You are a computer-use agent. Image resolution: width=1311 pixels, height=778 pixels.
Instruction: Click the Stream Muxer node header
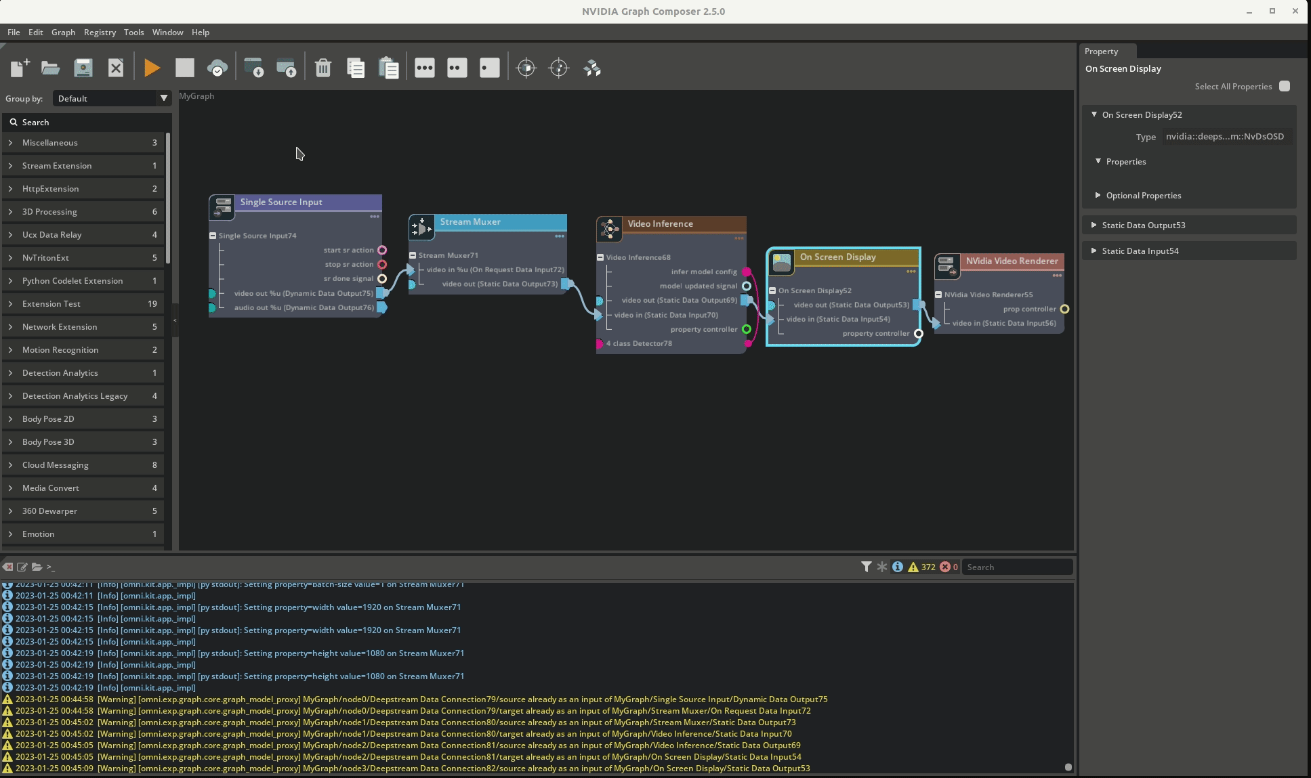(499, 221)
